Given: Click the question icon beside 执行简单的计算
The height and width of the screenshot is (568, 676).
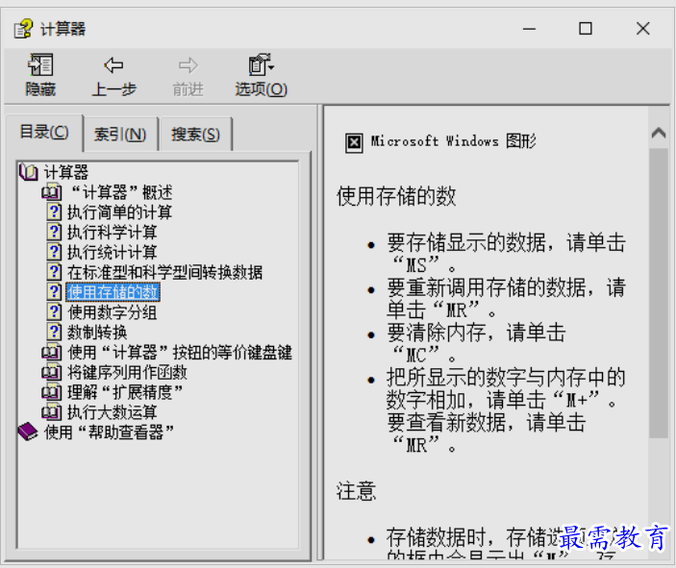Looking at the screenshot, I should (54, 211).
